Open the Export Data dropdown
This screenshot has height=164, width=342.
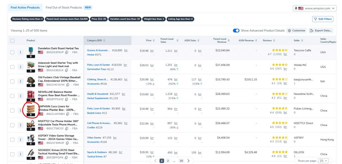[321, 30]
